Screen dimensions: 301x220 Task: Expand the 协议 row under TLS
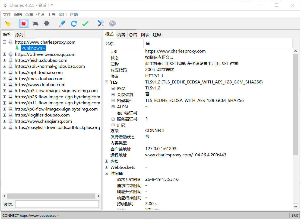(113, 88)
